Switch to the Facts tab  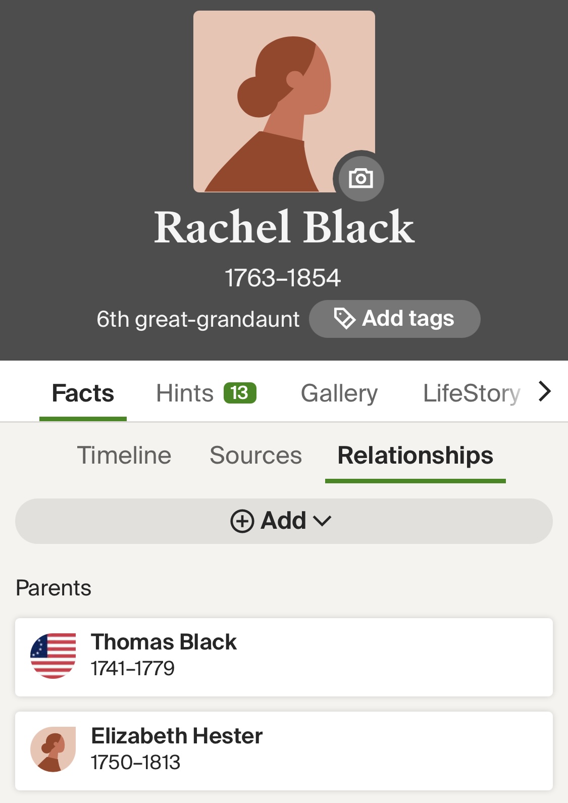click(x=83, y=393)
